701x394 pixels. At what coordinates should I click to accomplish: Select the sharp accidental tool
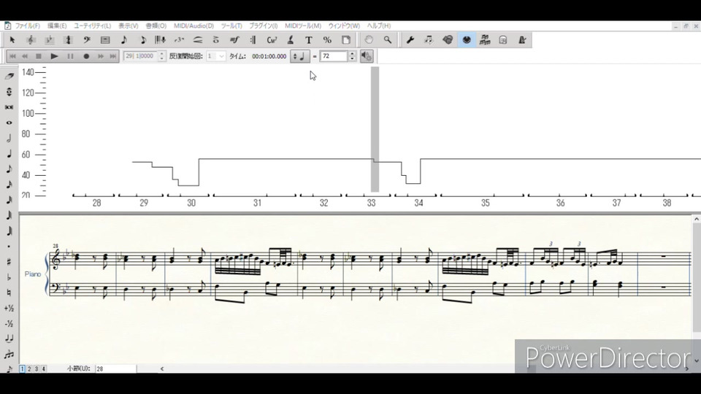[9, 262]
